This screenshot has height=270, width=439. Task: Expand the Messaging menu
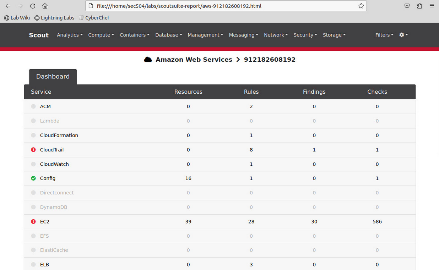(x=244, y=35)
